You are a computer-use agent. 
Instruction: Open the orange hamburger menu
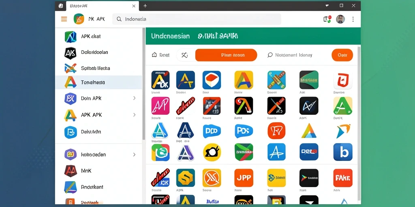tap(64, 19)
